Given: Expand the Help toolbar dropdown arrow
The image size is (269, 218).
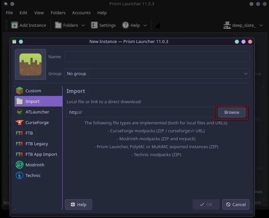Looking at the screenshot, I should click(145, 25).
